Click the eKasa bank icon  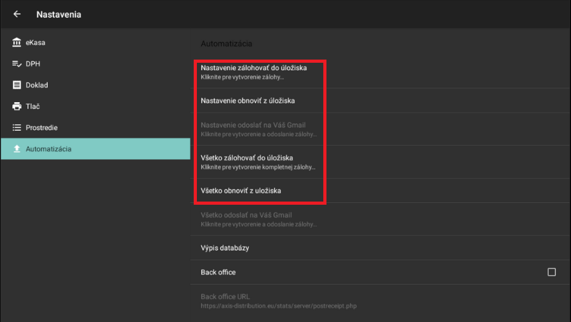pos(17,42)
